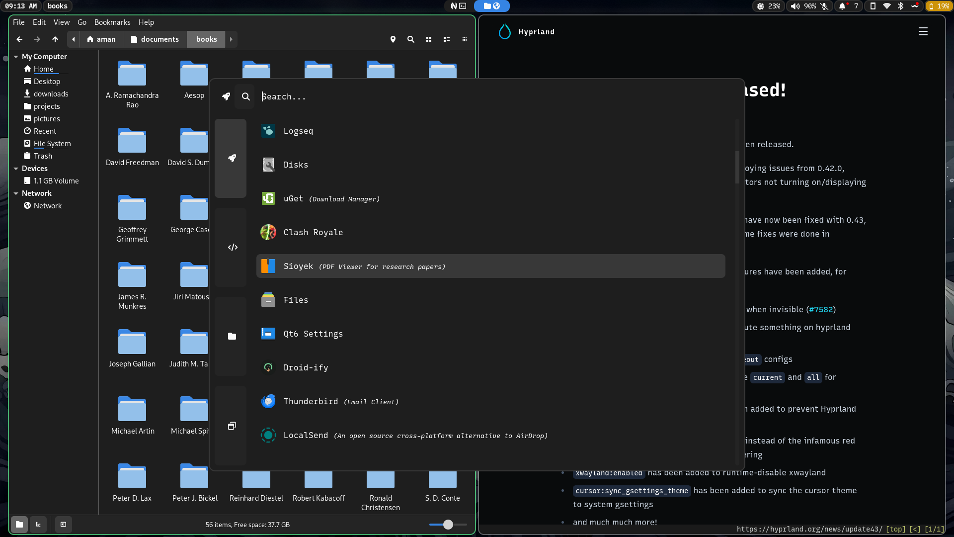Image resolution: width=954 pixels, height=537 pixels.
Task: Open the Go menu
Action: click(82, 22)
